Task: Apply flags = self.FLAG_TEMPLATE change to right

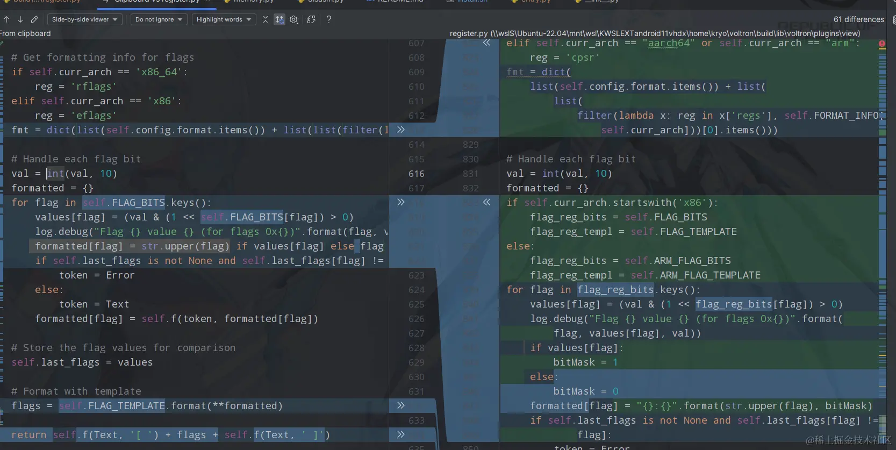Action: click(400, 405)
